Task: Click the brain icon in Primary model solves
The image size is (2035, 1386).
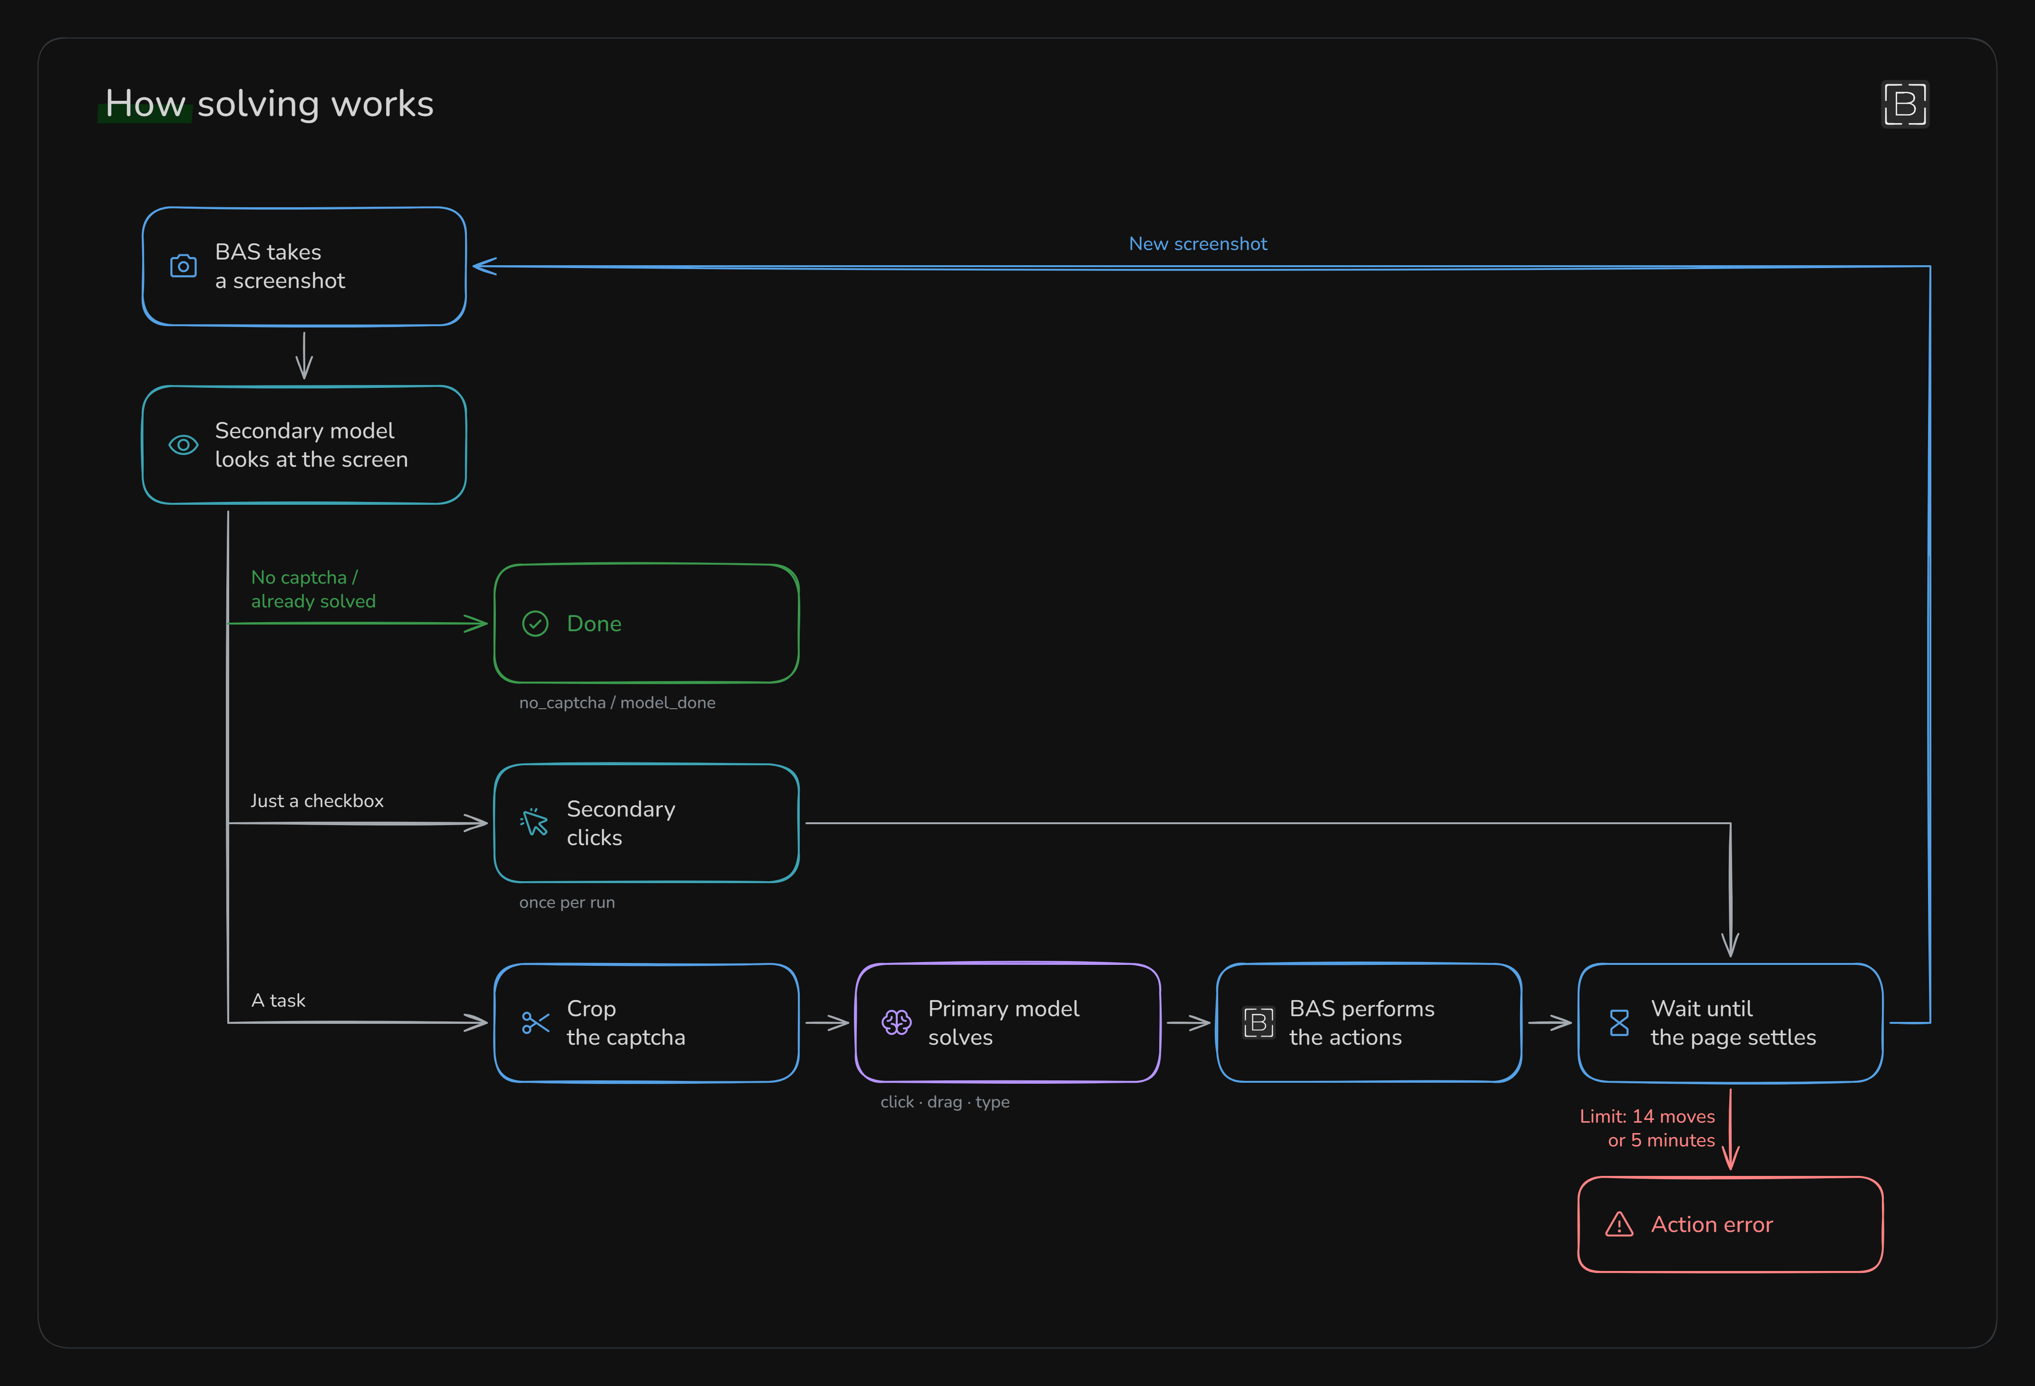Action: coord(896,1022)
